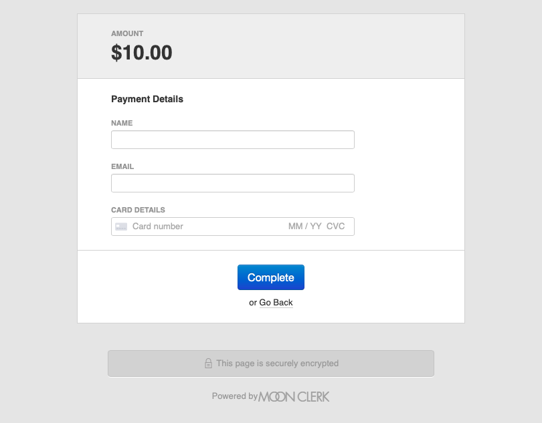Follow the Go Back link
542x423 pixels.
pyautogui.click(x=276, y=303)
